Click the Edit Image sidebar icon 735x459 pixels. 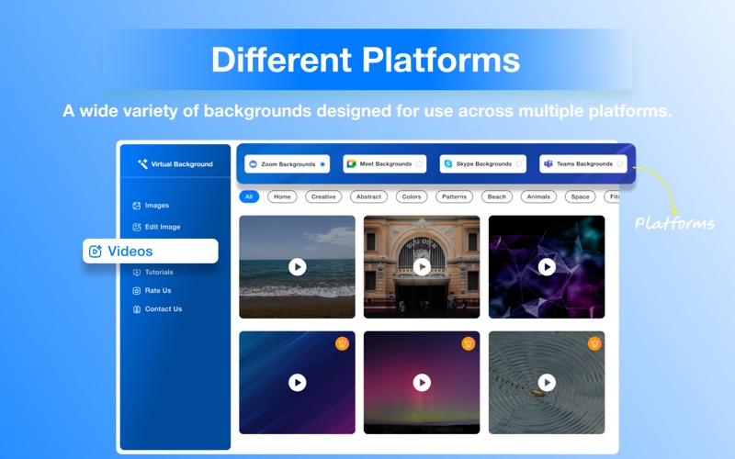pyautogui.click(x=136, y=227)
